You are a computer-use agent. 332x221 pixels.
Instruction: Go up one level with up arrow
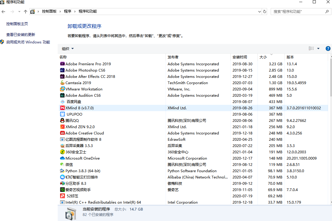point(26,12)
